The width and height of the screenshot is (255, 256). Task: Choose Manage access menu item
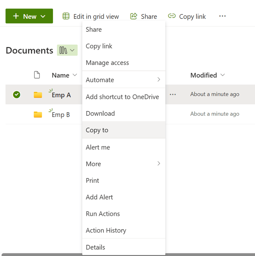[x=124, y=63]
